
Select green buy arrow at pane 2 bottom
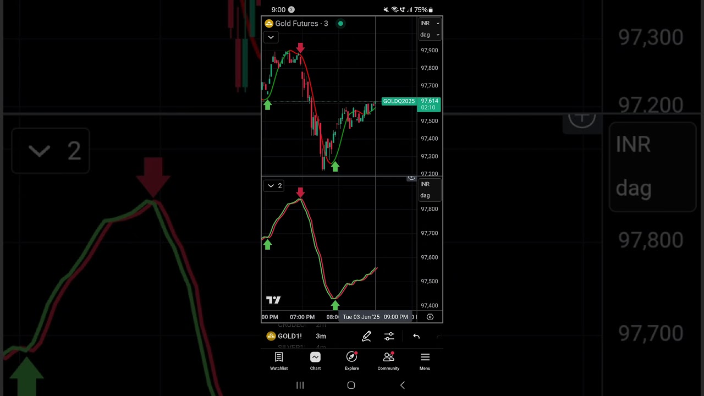(335, 305)
